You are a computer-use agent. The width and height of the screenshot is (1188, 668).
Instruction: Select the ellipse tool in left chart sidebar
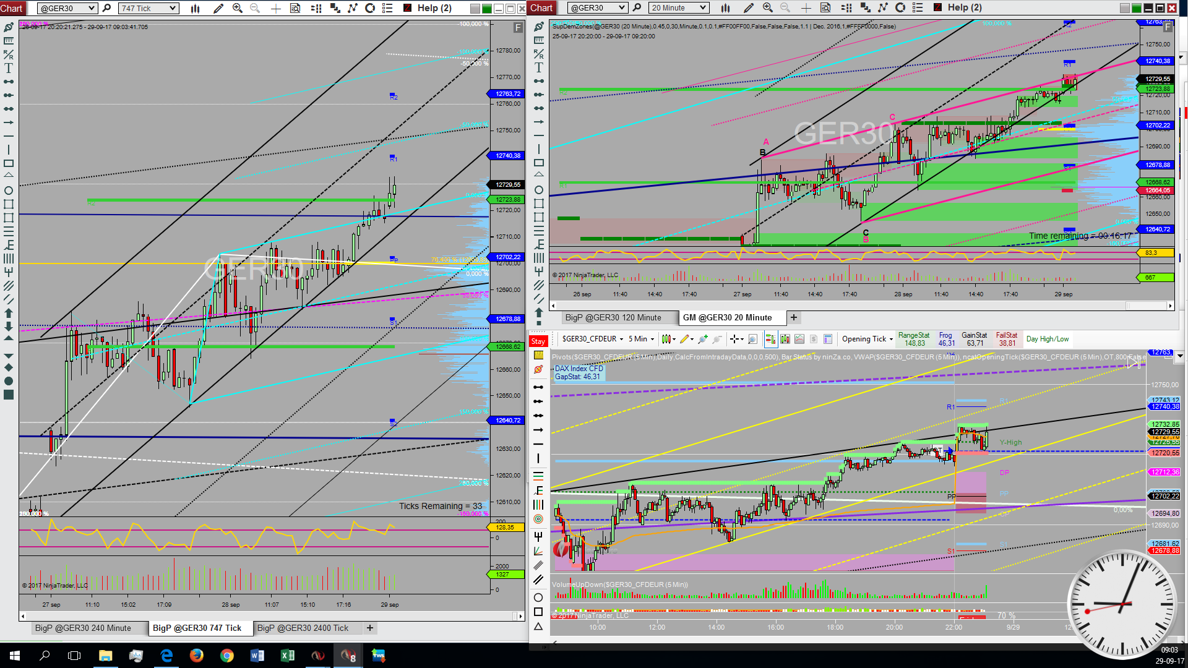[x=9, y=191]
